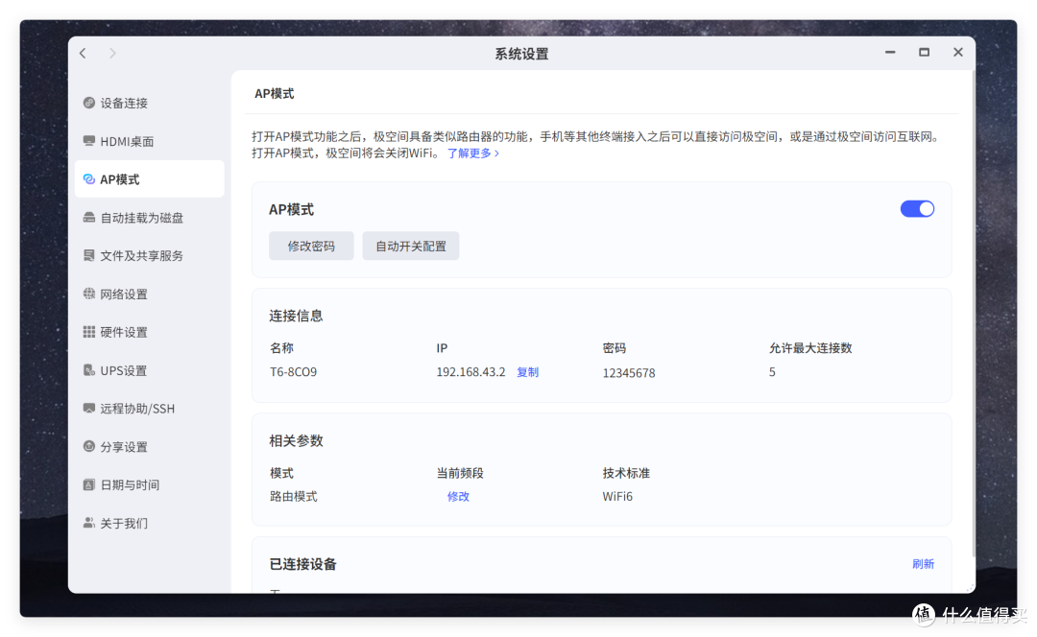Click the 硬件设置 grid icon
Screen dimensions: 1037x637
tap(88, 332)
